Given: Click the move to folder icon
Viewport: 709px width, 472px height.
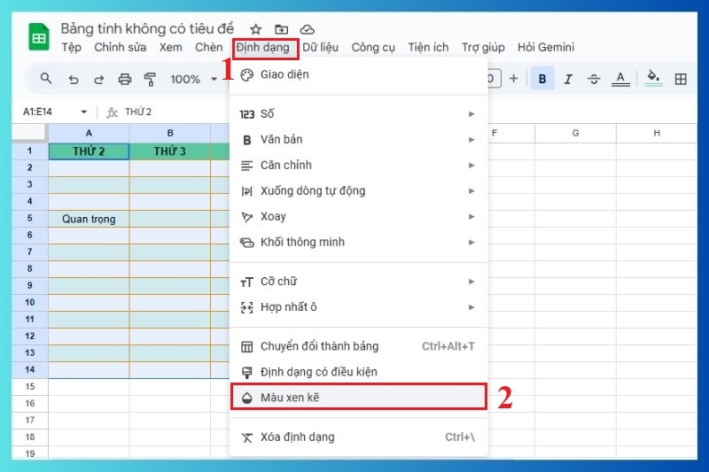Looking at the screenshot, I should point(281,30).
